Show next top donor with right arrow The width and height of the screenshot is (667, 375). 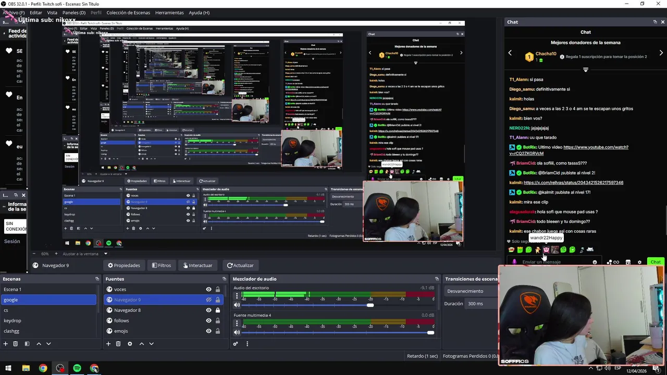point(661,53)
